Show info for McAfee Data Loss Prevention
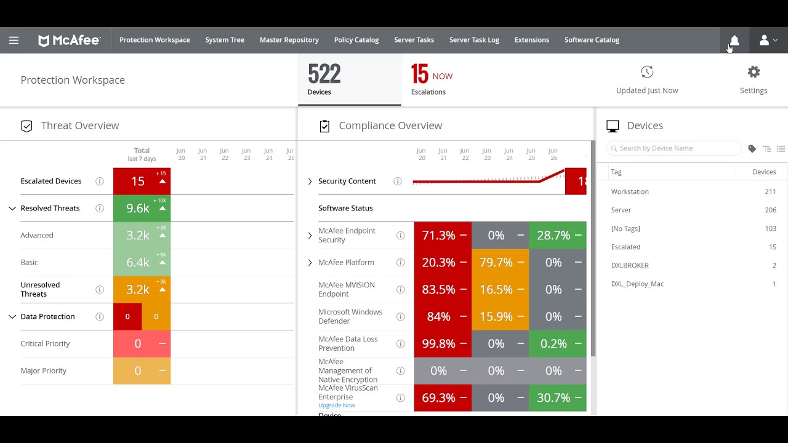Image resolution: width=788 pixels, height=443 pixels. [x=400, y=344]
